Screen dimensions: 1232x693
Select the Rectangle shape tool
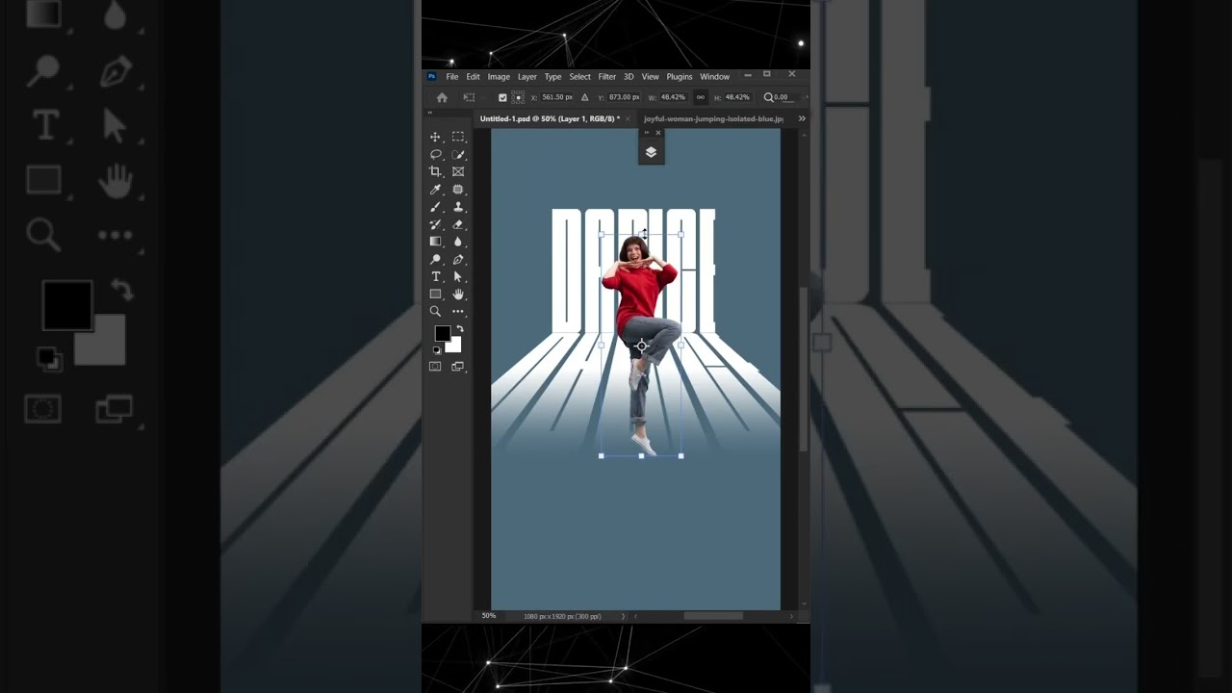tap(435, 294)
